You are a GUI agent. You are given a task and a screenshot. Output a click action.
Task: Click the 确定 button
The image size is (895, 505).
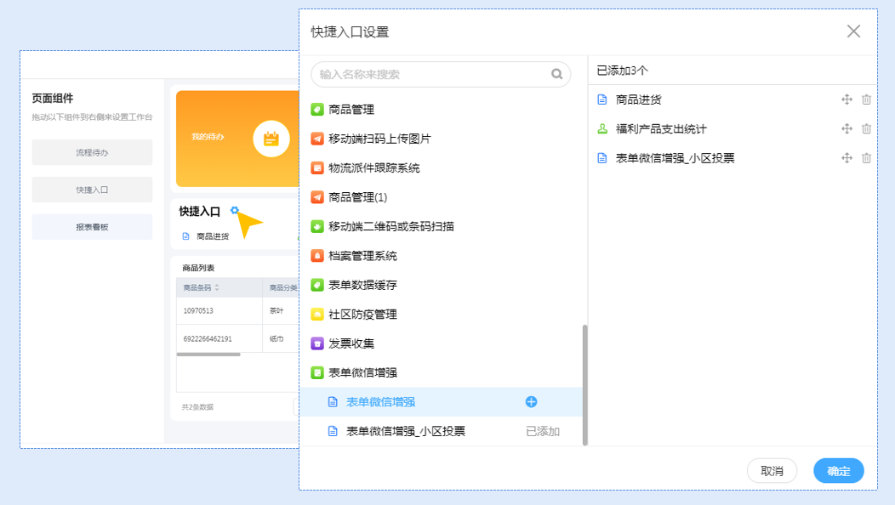pos(838,471)
